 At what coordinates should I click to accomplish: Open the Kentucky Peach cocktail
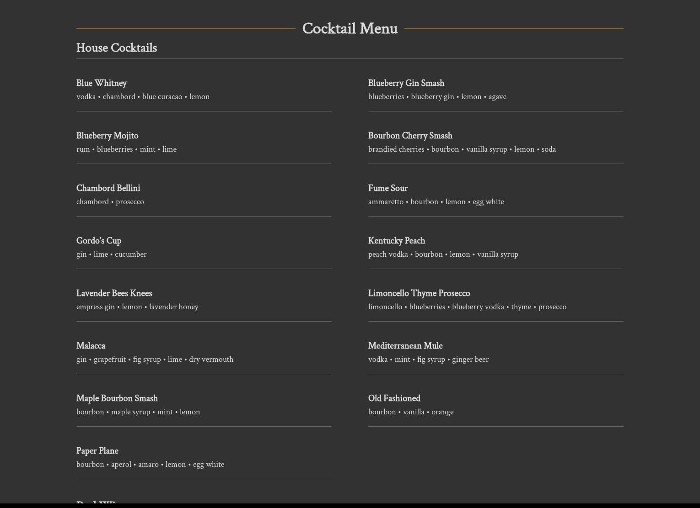pyautogui.click(x=397, y=241)
